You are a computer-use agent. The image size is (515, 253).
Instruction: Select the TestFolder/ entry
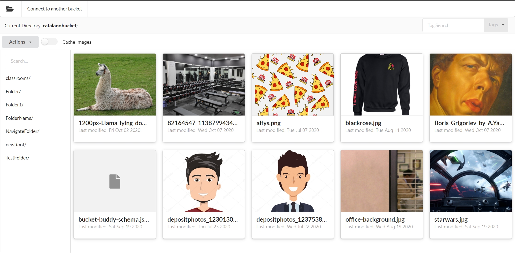17,158
